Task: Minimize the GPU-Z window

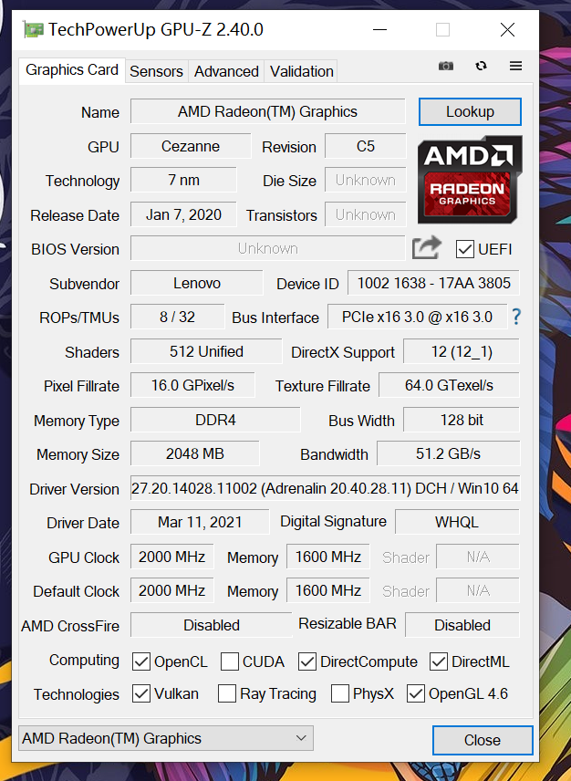Action: coord(379,30)
